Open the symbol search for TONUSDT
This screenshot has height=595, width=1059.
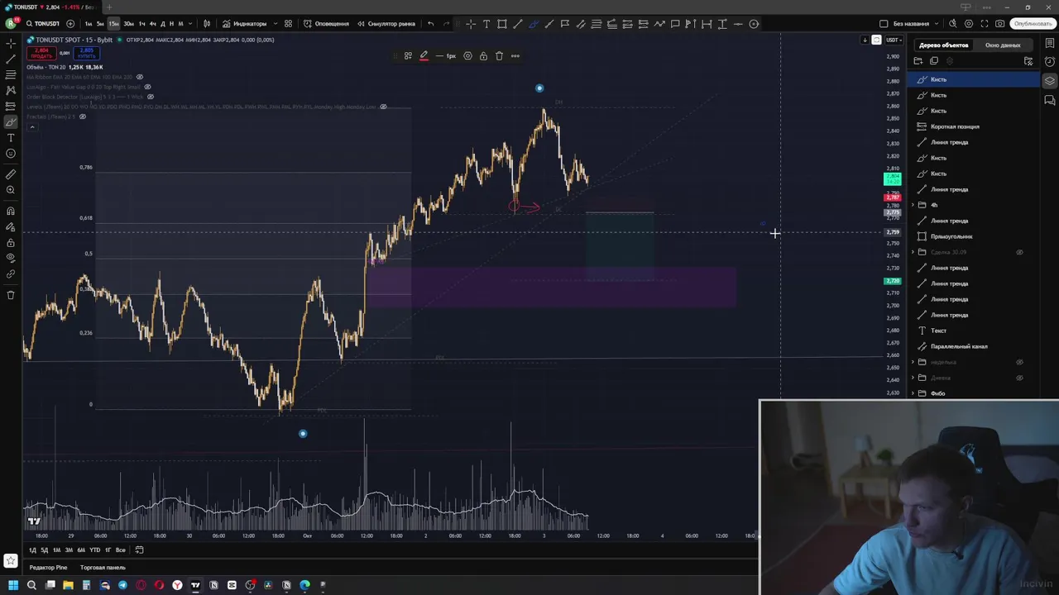click(x=42, y=24)
